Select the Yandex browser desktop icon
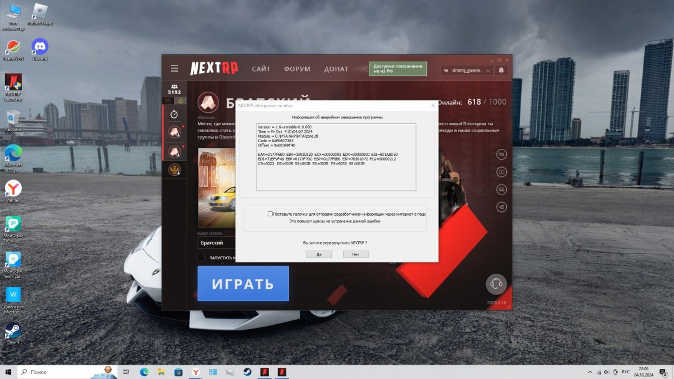Image resolution: width=674 pixels, height=379 pixels. click(x=13, y=191)
